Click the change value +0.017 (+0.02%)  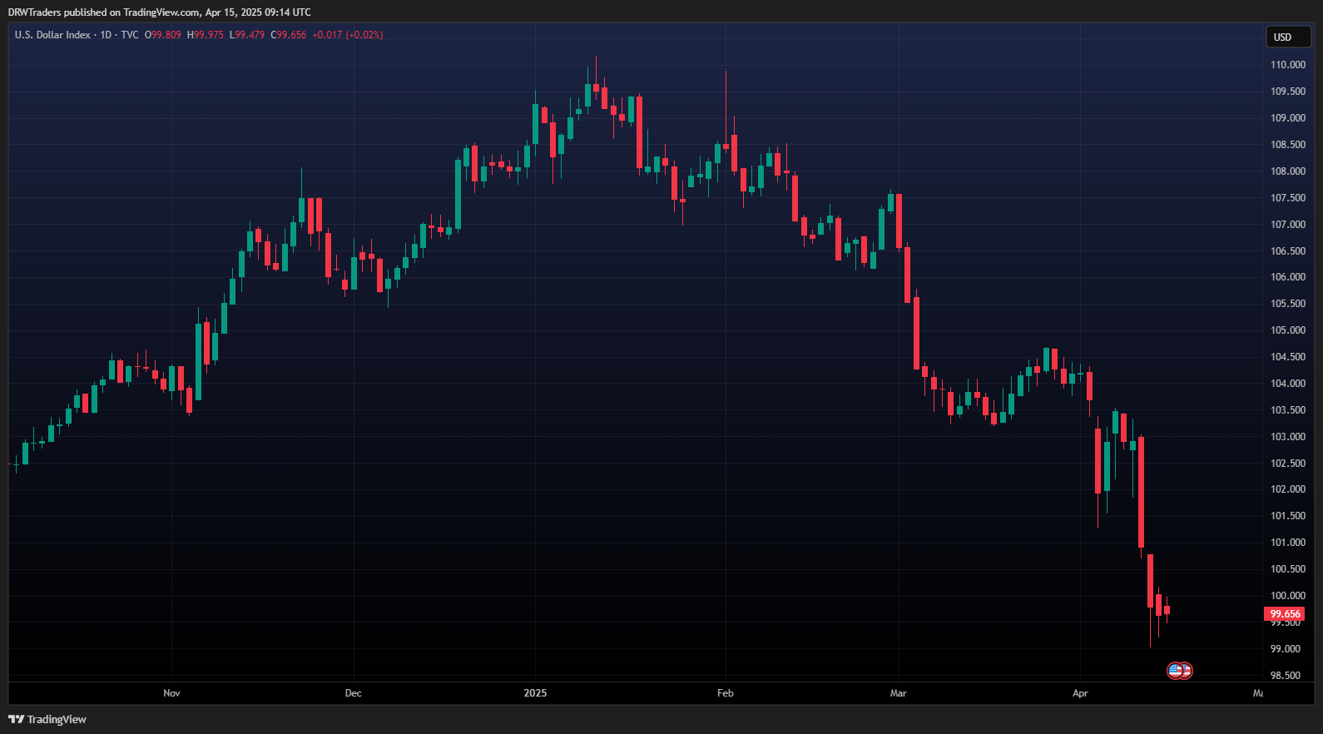[348, 35]
